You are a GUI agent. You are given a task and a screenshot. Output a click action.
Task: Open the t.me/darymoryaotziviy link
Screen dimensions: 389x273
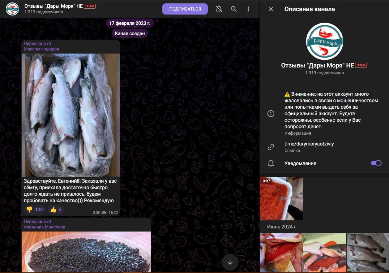(x=309, y=144)
